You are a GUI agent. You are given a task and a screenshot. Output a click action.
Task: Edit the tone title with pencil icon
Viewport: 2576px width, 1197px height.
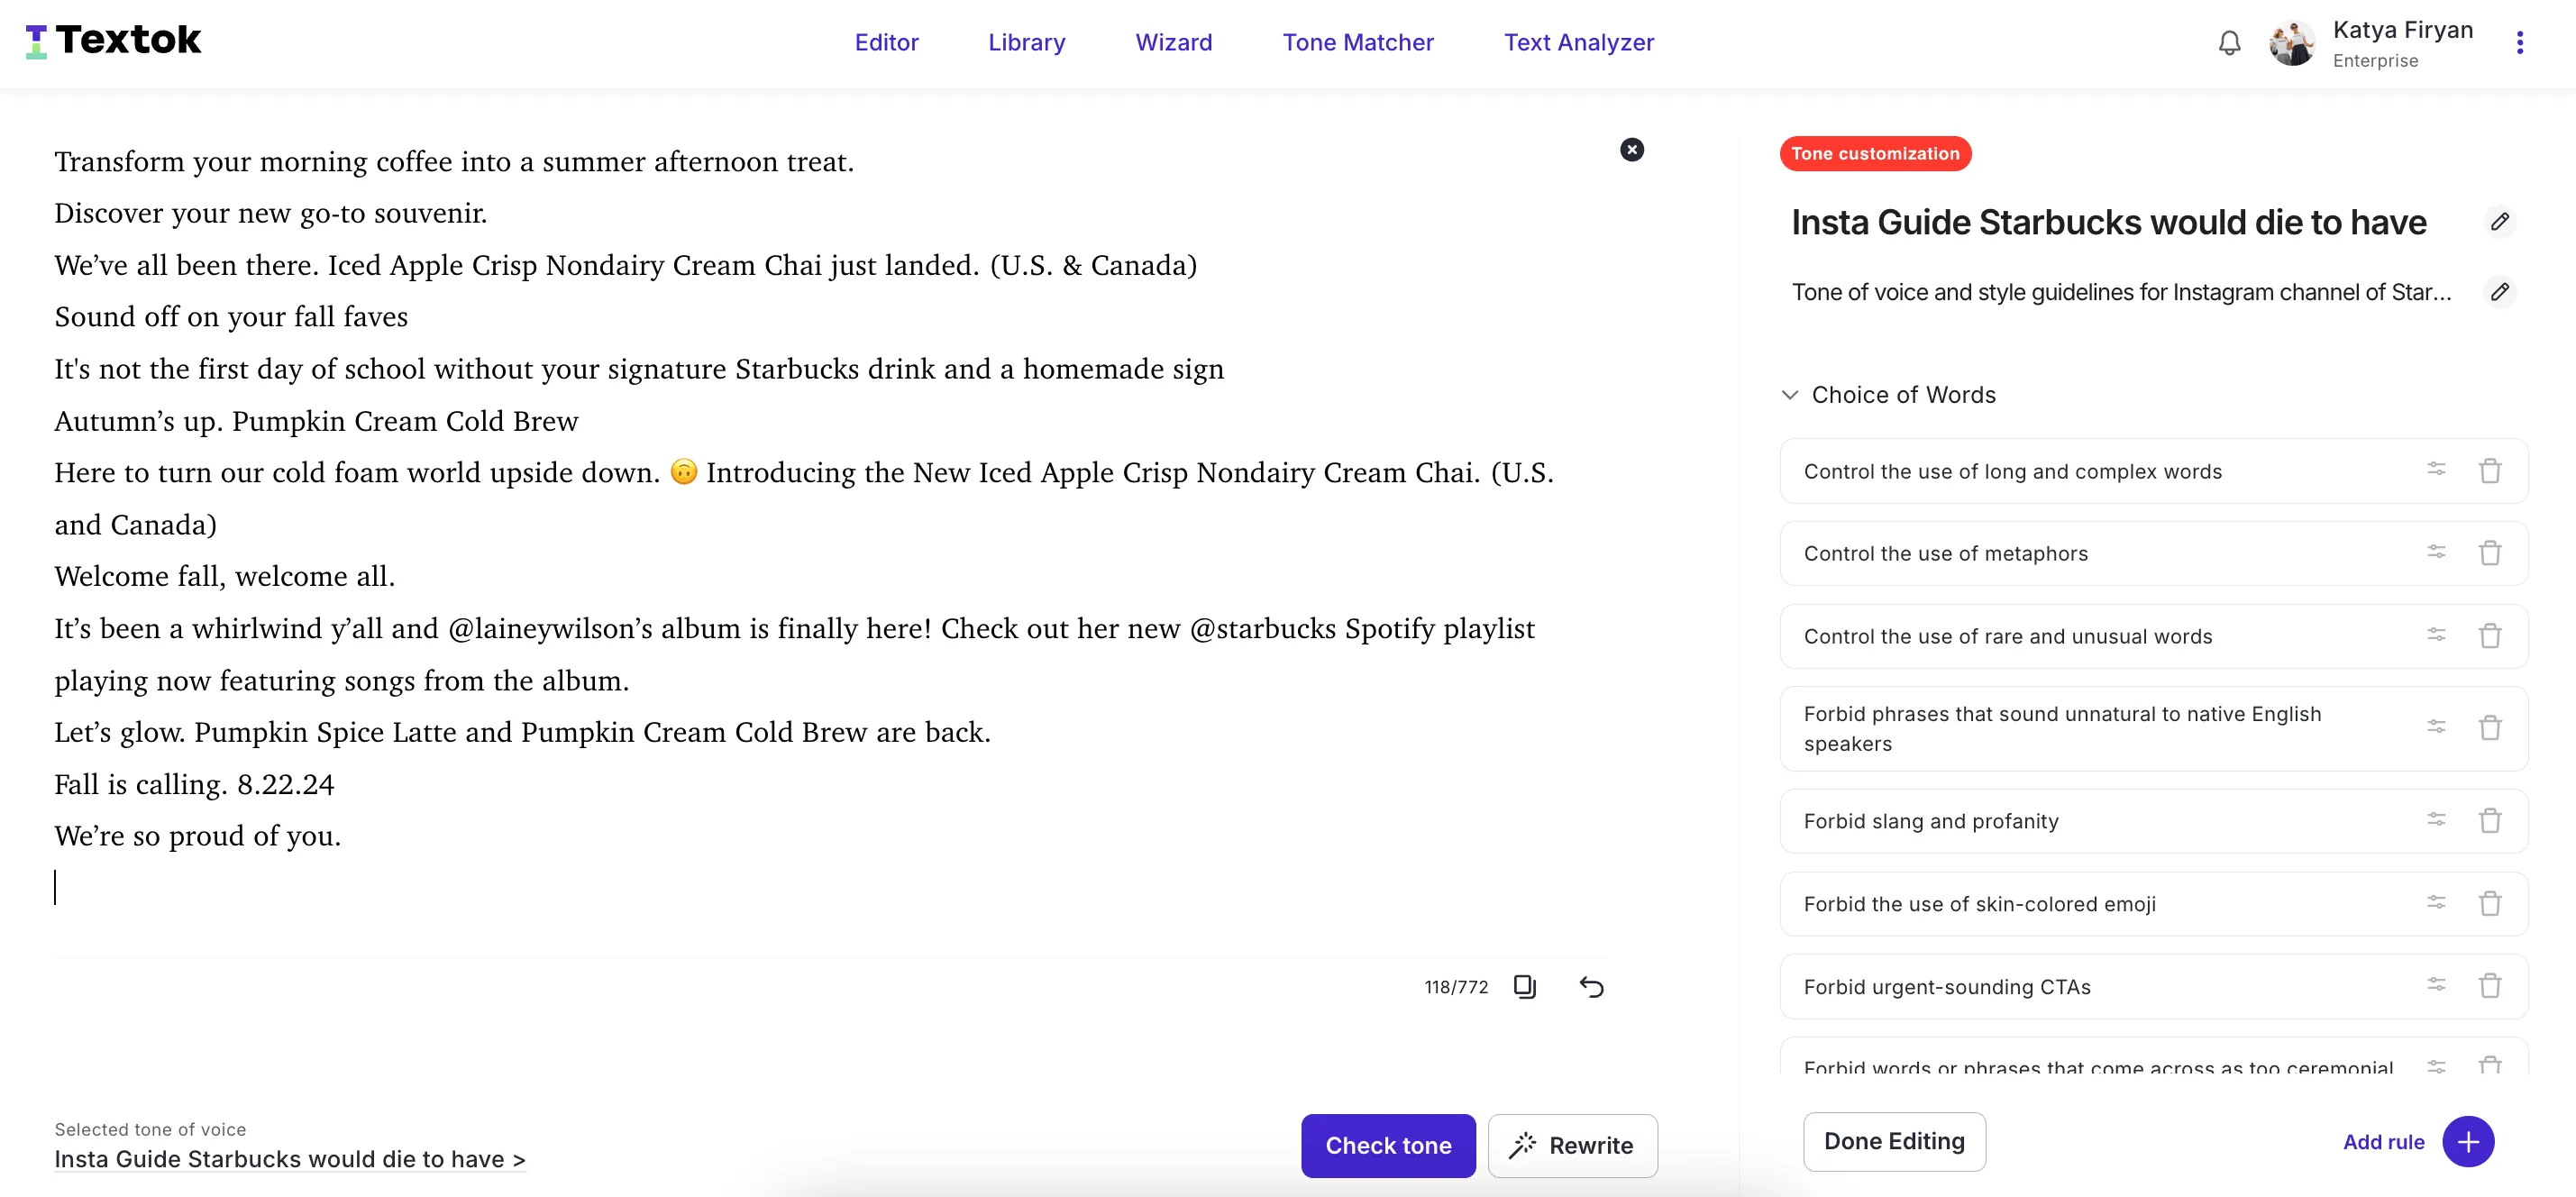pyautogui.click(x=2499, y=222)
